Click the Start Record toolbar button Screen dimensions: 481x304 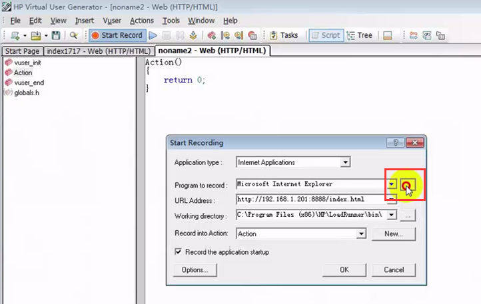pos(117,35)
